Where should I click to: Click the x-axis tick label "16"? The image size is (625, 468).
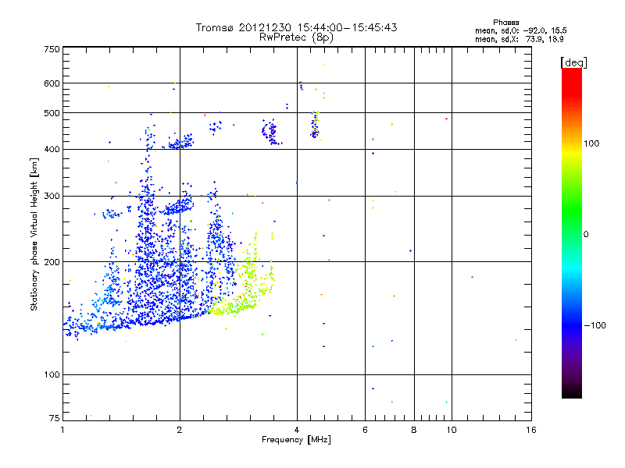point(531,430)
